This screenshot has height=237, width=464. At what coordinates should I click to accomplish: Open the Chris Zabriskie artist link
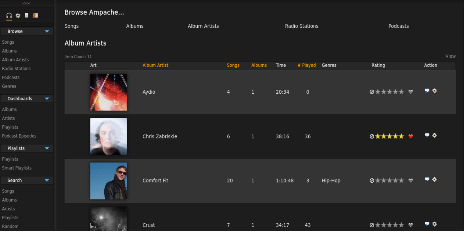point(160,136)
